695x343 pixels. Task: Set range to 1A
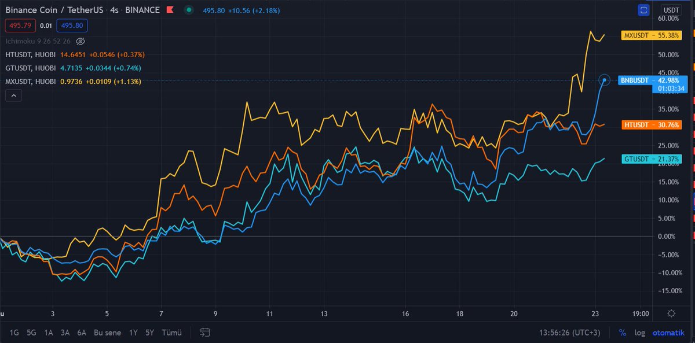[x=48, y=333]
